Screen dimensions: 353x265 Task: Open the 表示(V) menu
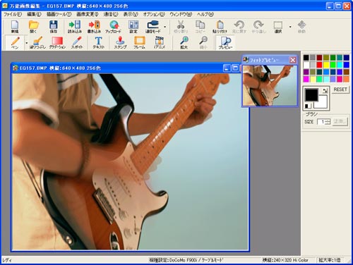pos(131,14)
